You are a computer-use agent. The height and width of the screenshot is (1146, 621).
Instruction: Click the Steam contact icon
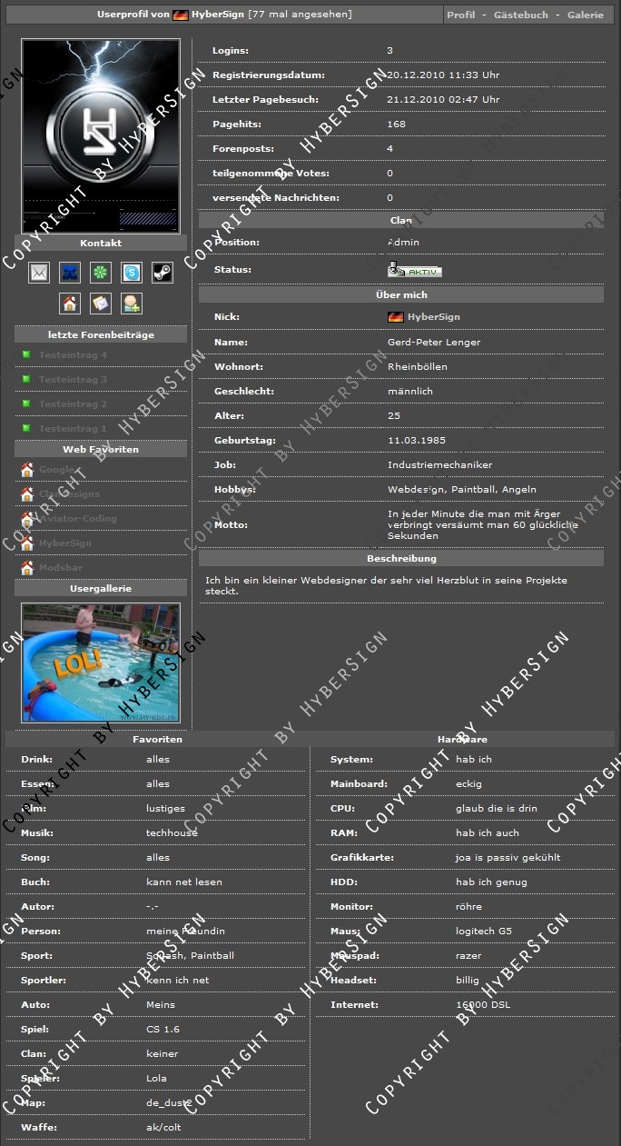(x=162, y=273)
